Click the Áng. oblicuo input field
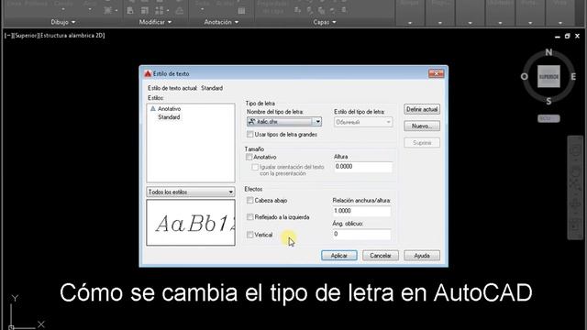 click(x=361, y=235)
